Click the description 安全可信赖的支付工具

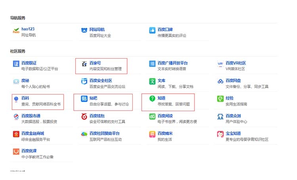(107, 122)
